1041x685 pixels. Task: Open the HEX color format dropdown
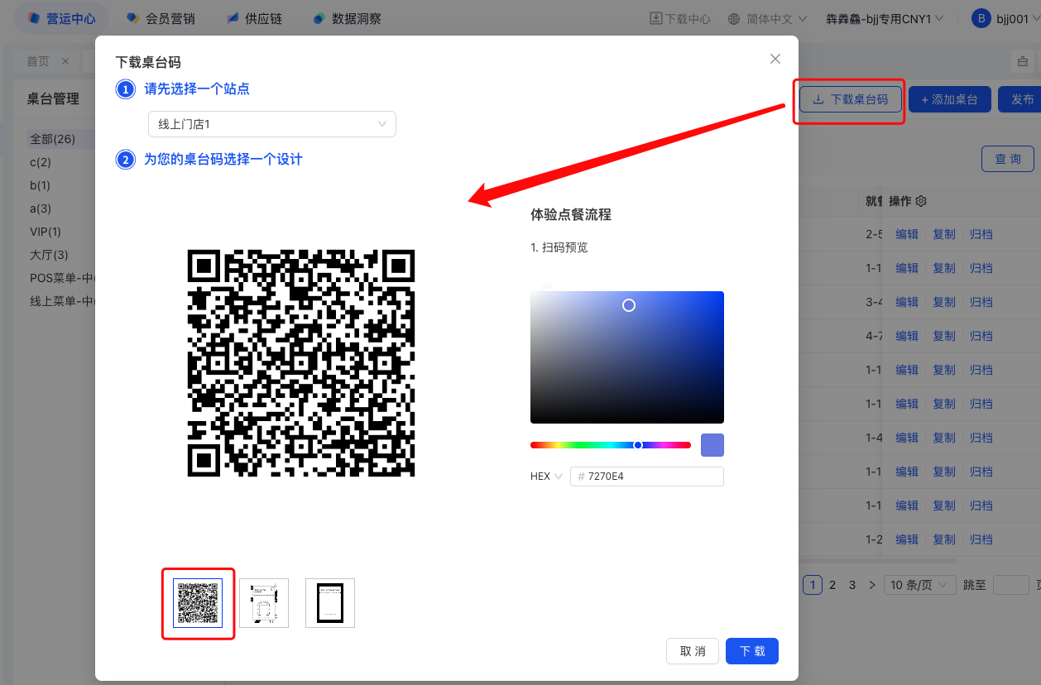[546, 477]
